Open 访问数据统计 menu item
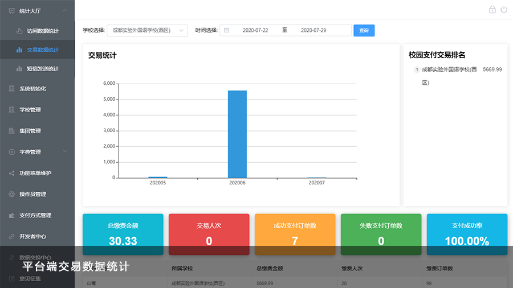This screenshot has height=288, width=513. pyautogui.click(x=38, y=31)
